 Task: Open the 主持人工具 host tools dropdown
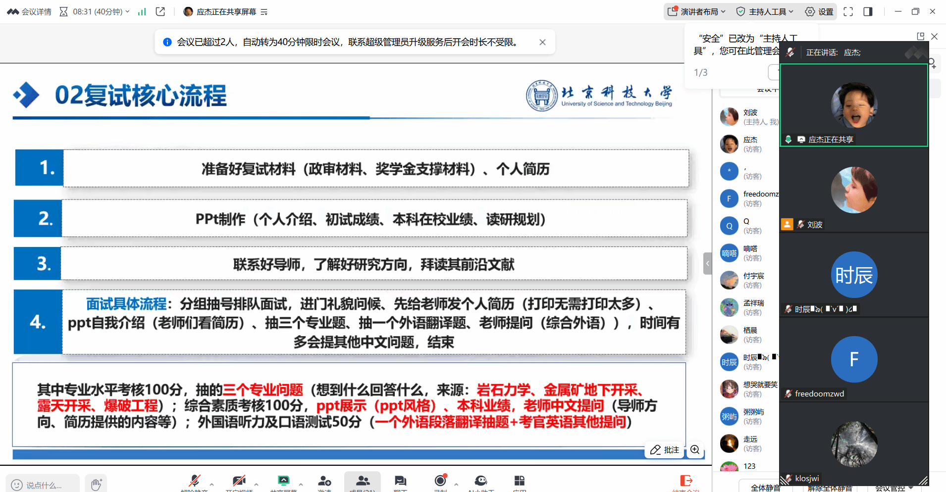click(x=765, y=11)
